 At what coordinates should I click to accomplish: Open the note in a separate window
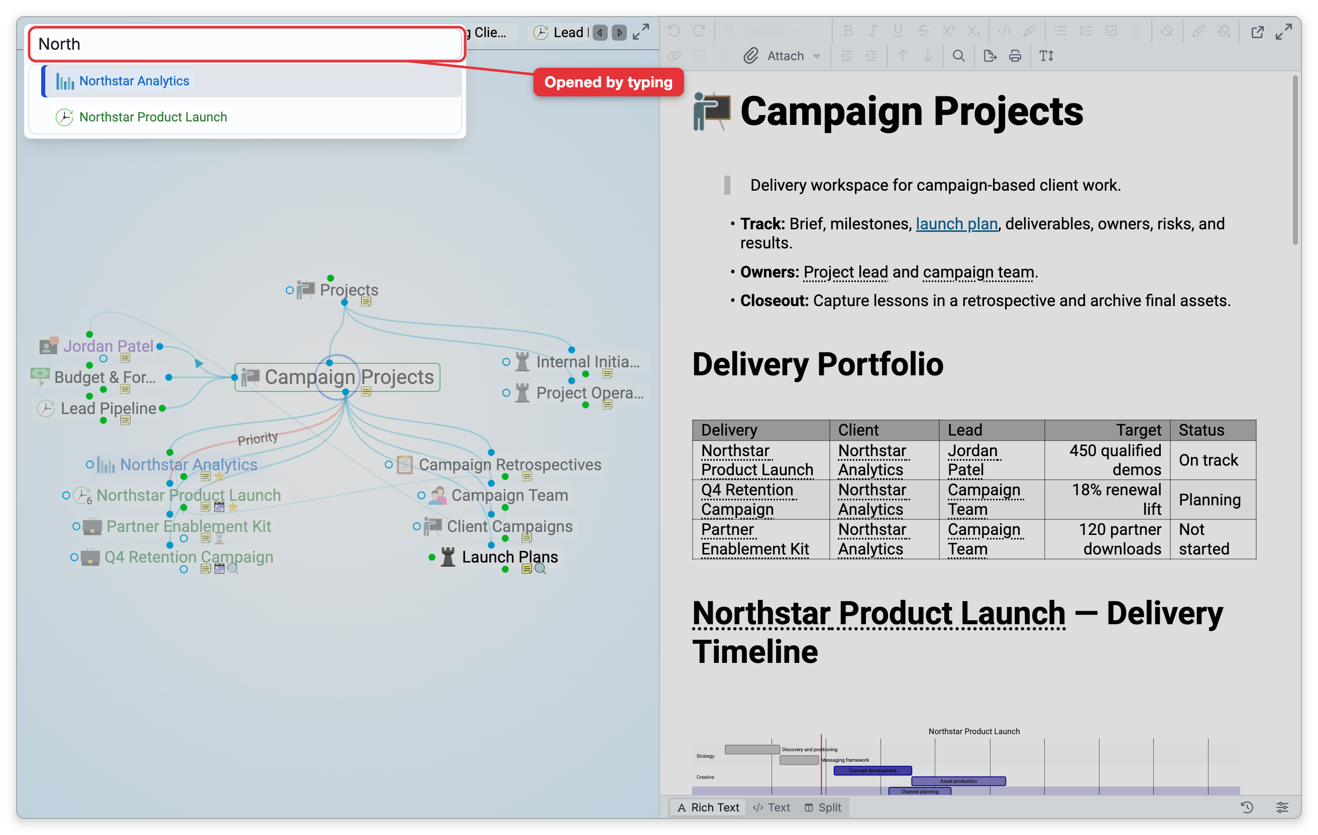pyautogui.click(x=1257, y=32)
